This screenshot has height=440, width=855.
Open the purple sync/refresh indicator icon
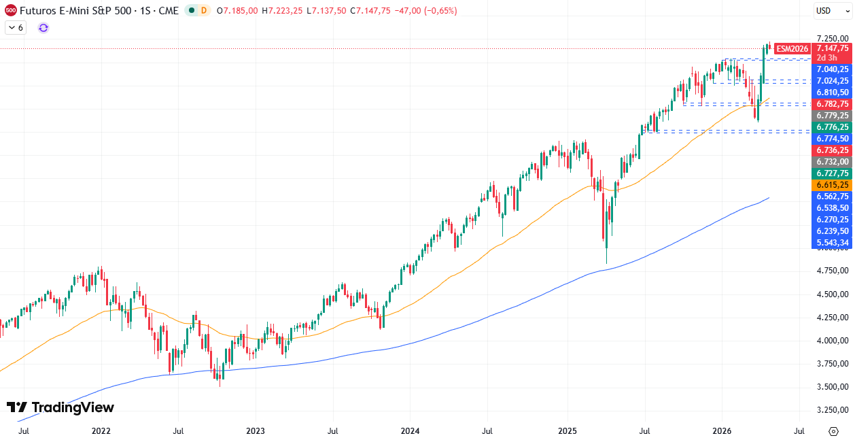click(x=42, y=28)
